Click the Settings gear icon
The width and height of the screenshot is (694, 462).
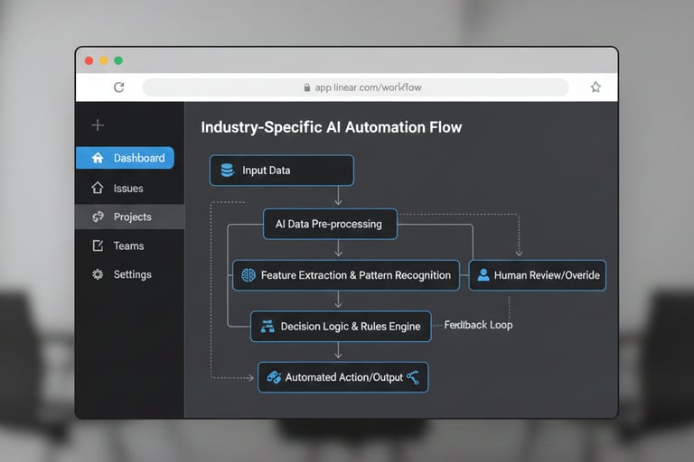pos(98,274)
